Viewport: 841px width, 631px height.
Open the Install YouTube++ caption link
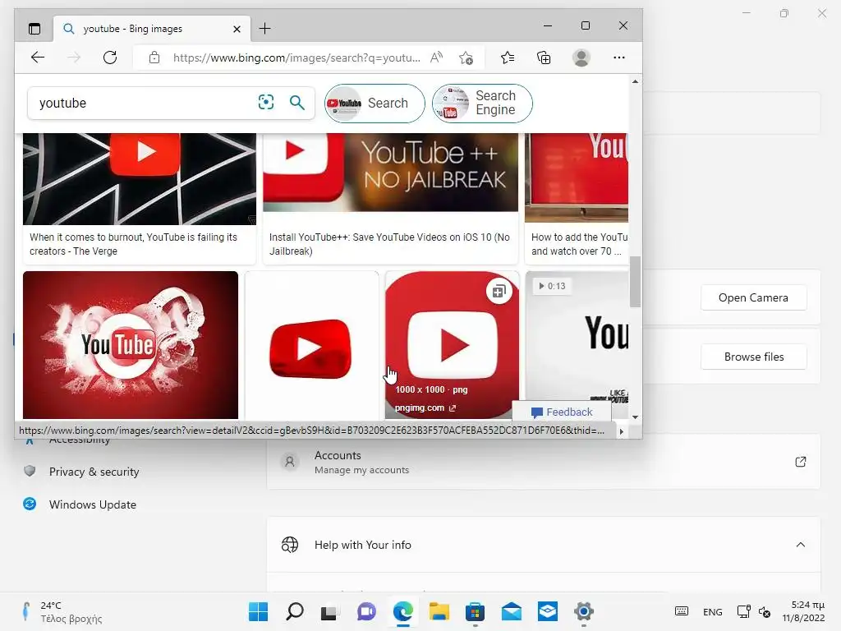(389, 244)
